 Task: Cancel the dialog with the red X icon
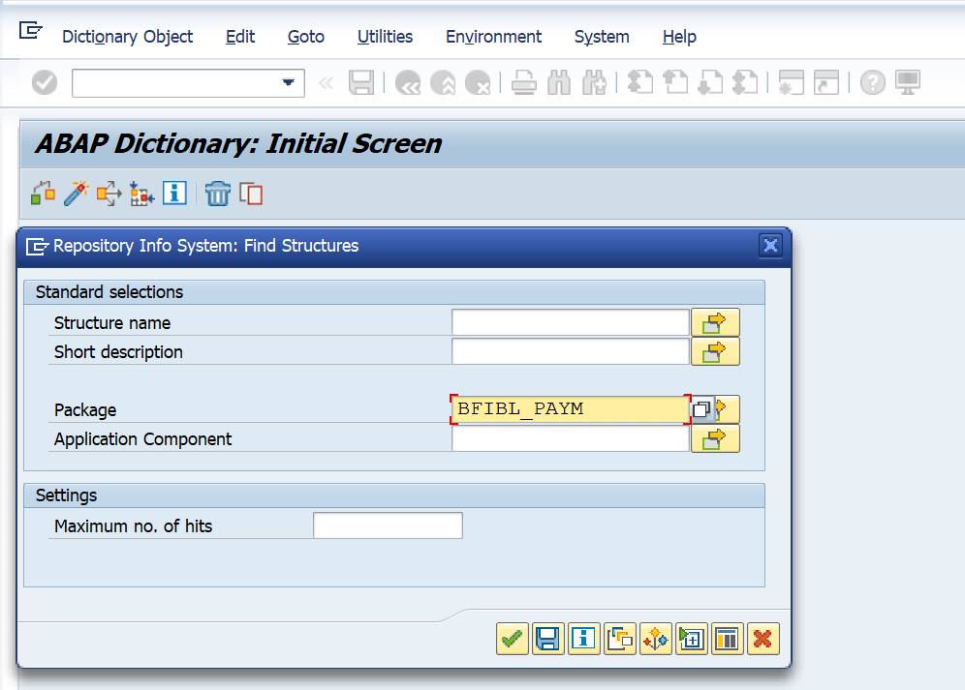click(x=763, y=639)
